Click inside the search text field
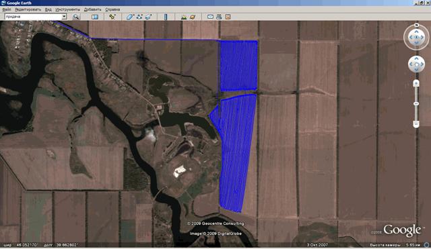The image size is (431, 249). pos(33,17)
